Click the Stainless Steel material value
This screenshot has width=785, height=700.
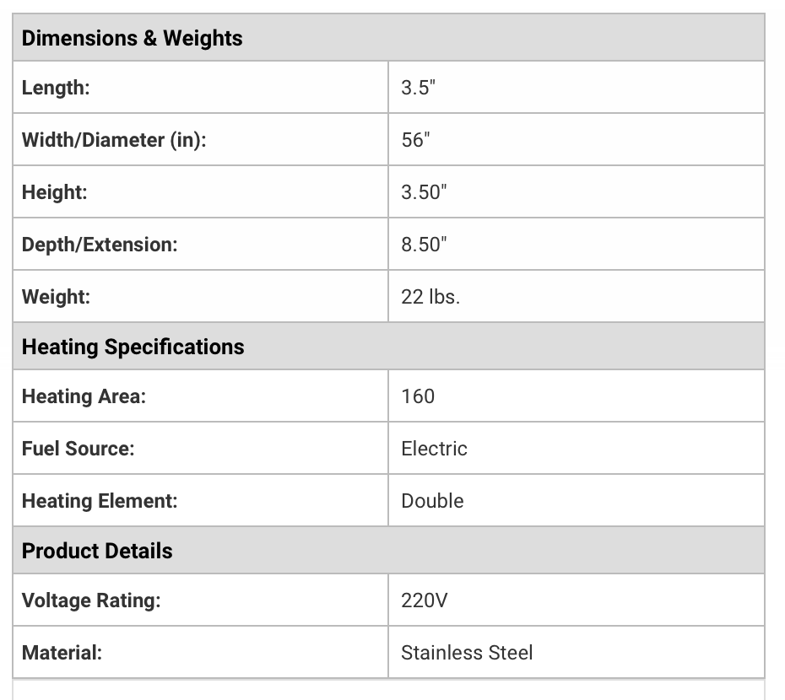click(x=467, y=653)
